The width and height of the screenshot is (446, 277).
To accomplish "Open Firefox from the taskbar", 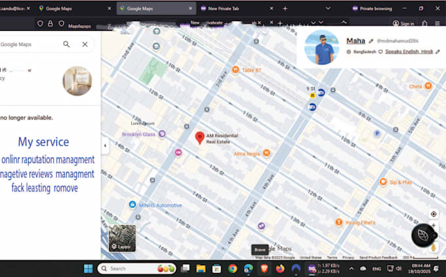I will pos(280,268).
